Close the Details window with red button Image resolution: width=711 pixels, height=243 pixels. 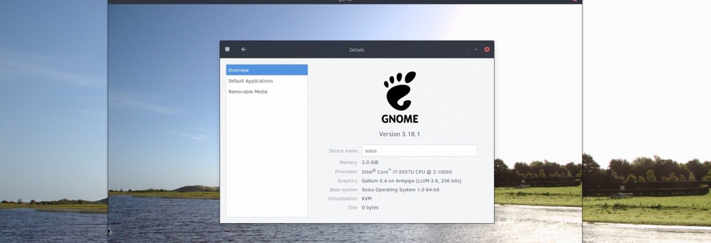[x=487, y=49]
